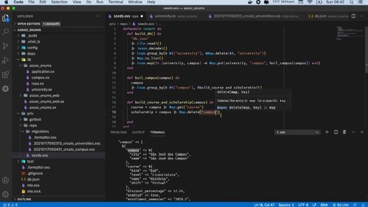Image resolution: width=368 pixels, height=207 pixels.
Task: Open db.json in the file tree
Action: pyautogui.click(x=59, y=179)
